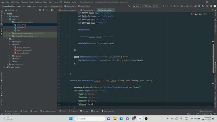Select MainActivity in project tree
Image resolution: width=217 pixels, height=122 pixels.
(x=21, y=25)
